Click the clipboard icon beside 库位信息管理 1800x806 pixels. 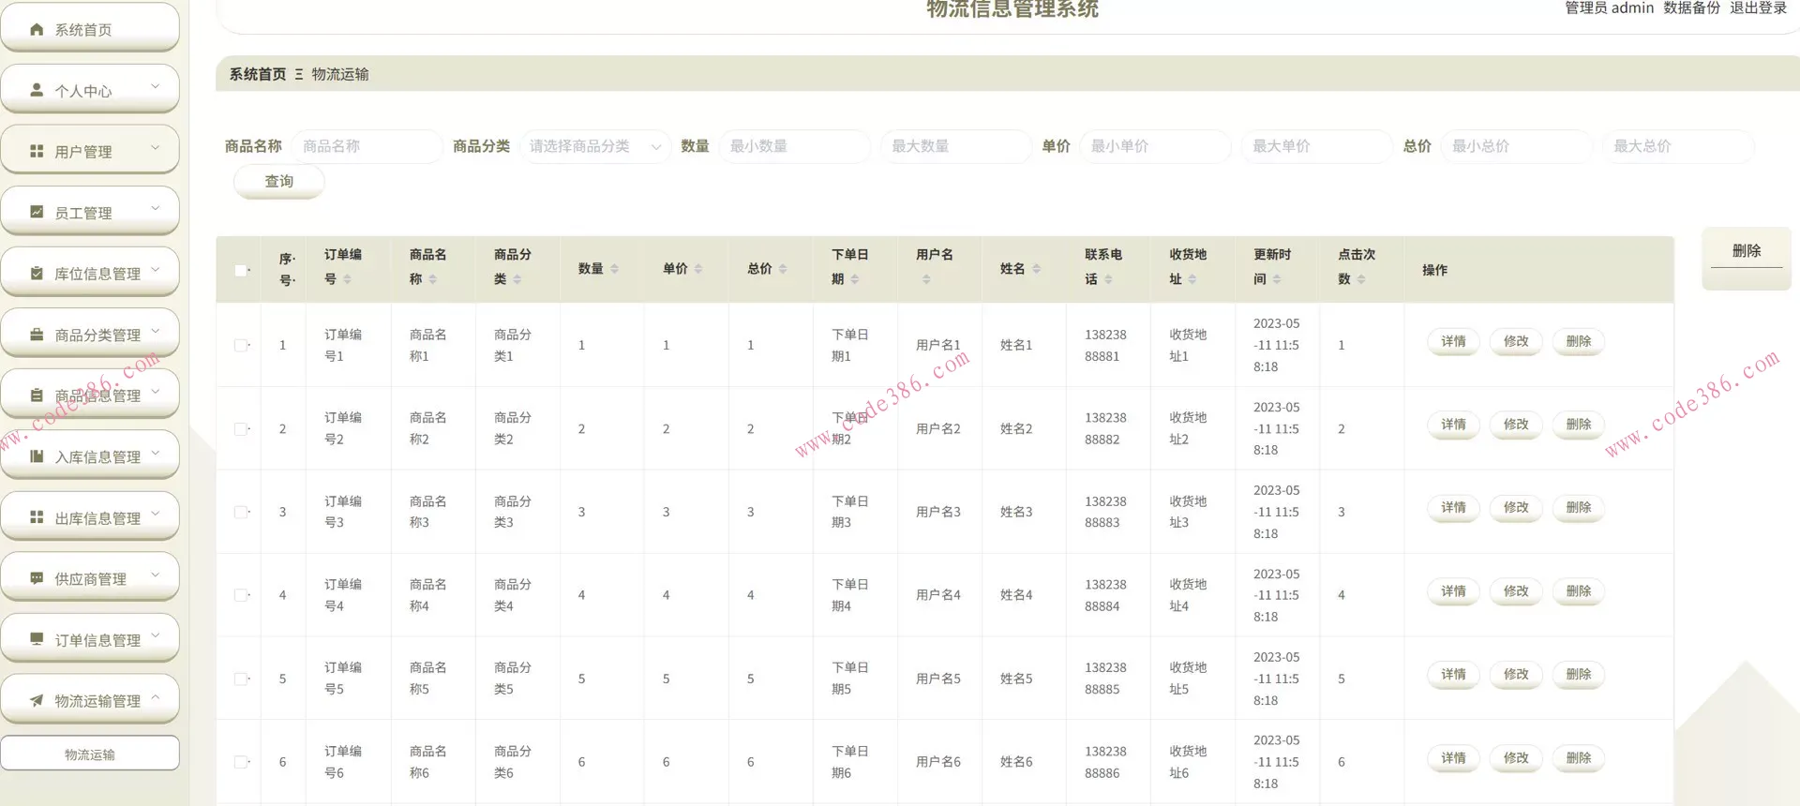[37, 274]
